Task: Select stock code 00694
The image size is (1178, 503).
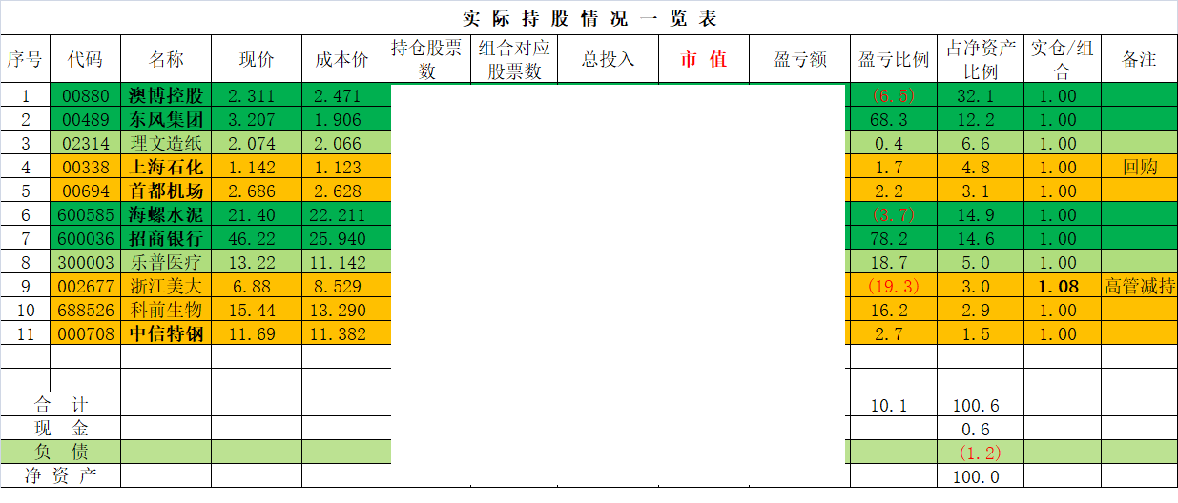Action: point(85,191)
